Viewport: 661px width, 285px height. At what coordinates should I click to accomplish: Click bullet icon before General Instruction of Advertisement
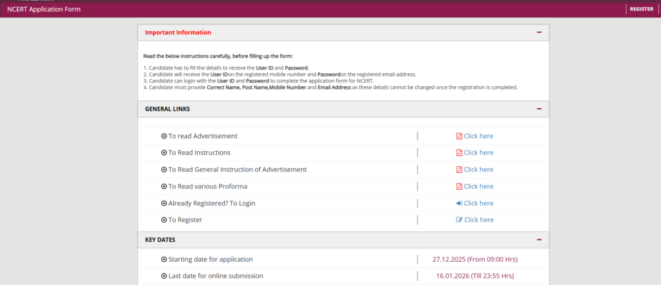pos(164,169)
